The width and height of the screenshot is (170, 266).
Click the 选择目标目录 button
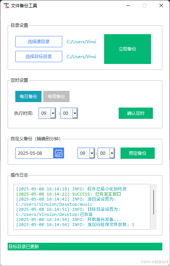tap(39, 56)
